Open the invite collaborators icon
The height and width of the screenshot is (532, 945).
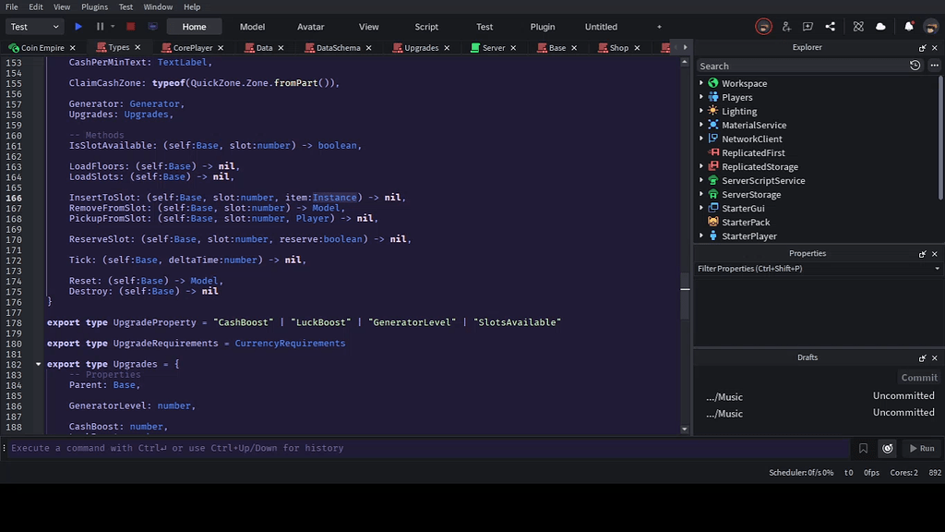[786, 27]
